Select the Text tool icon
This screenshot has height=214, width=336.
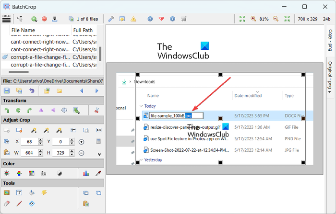[x=19, y=192]
